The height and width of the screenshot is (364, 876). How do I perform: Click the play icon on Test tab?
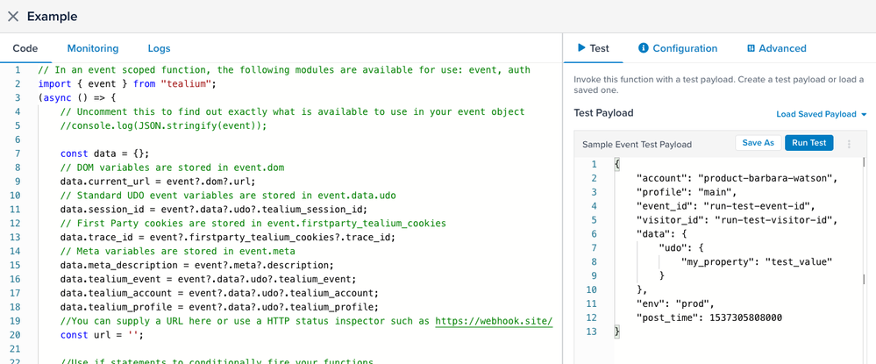tap(580, 48)
